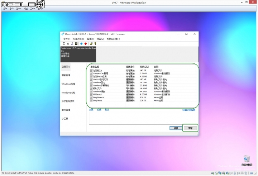Open the 幫助&支援(H) menu in Dism++

click(x=113, y=39)
